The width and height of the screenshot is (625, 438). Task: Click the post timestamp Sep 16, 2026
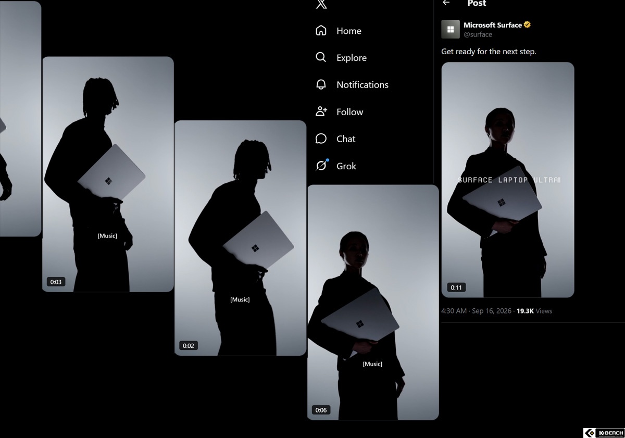[476, 311]
